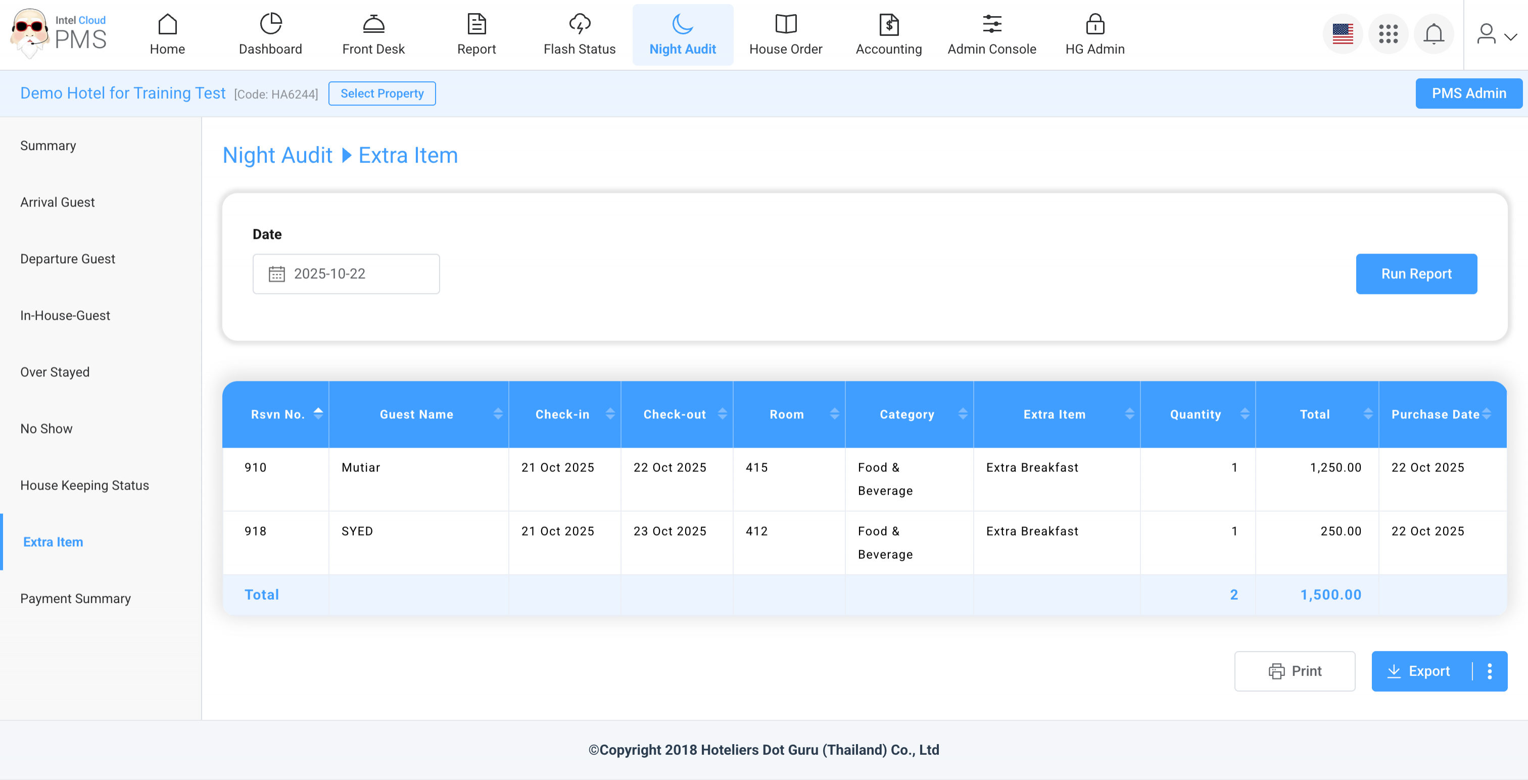The width and height of the screenshot is (1528, 780).
Task: Click the Run Report button
Action: (x=1416, y=273)
